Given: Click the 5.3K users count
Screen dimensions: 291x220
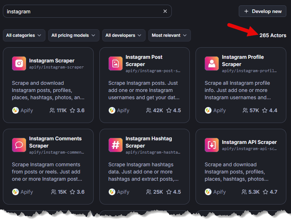Looking at the screenshot, I should click(x=254, y=192).
